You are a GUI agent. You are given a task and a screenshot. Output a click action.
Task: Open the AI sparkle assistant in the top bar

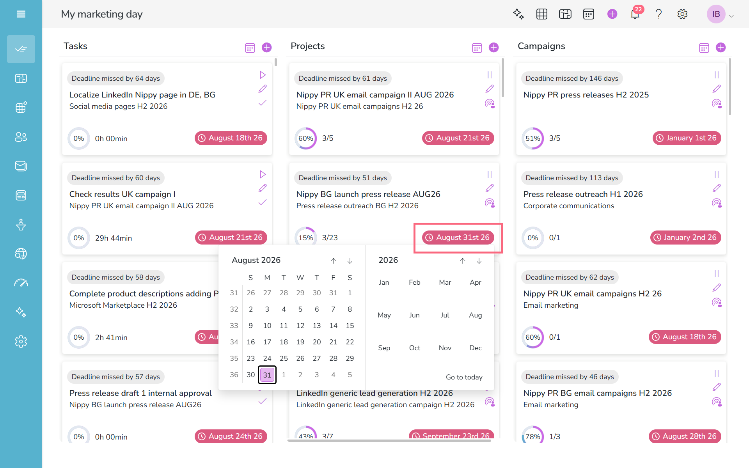pyautogui.click(x=518, y=14)
